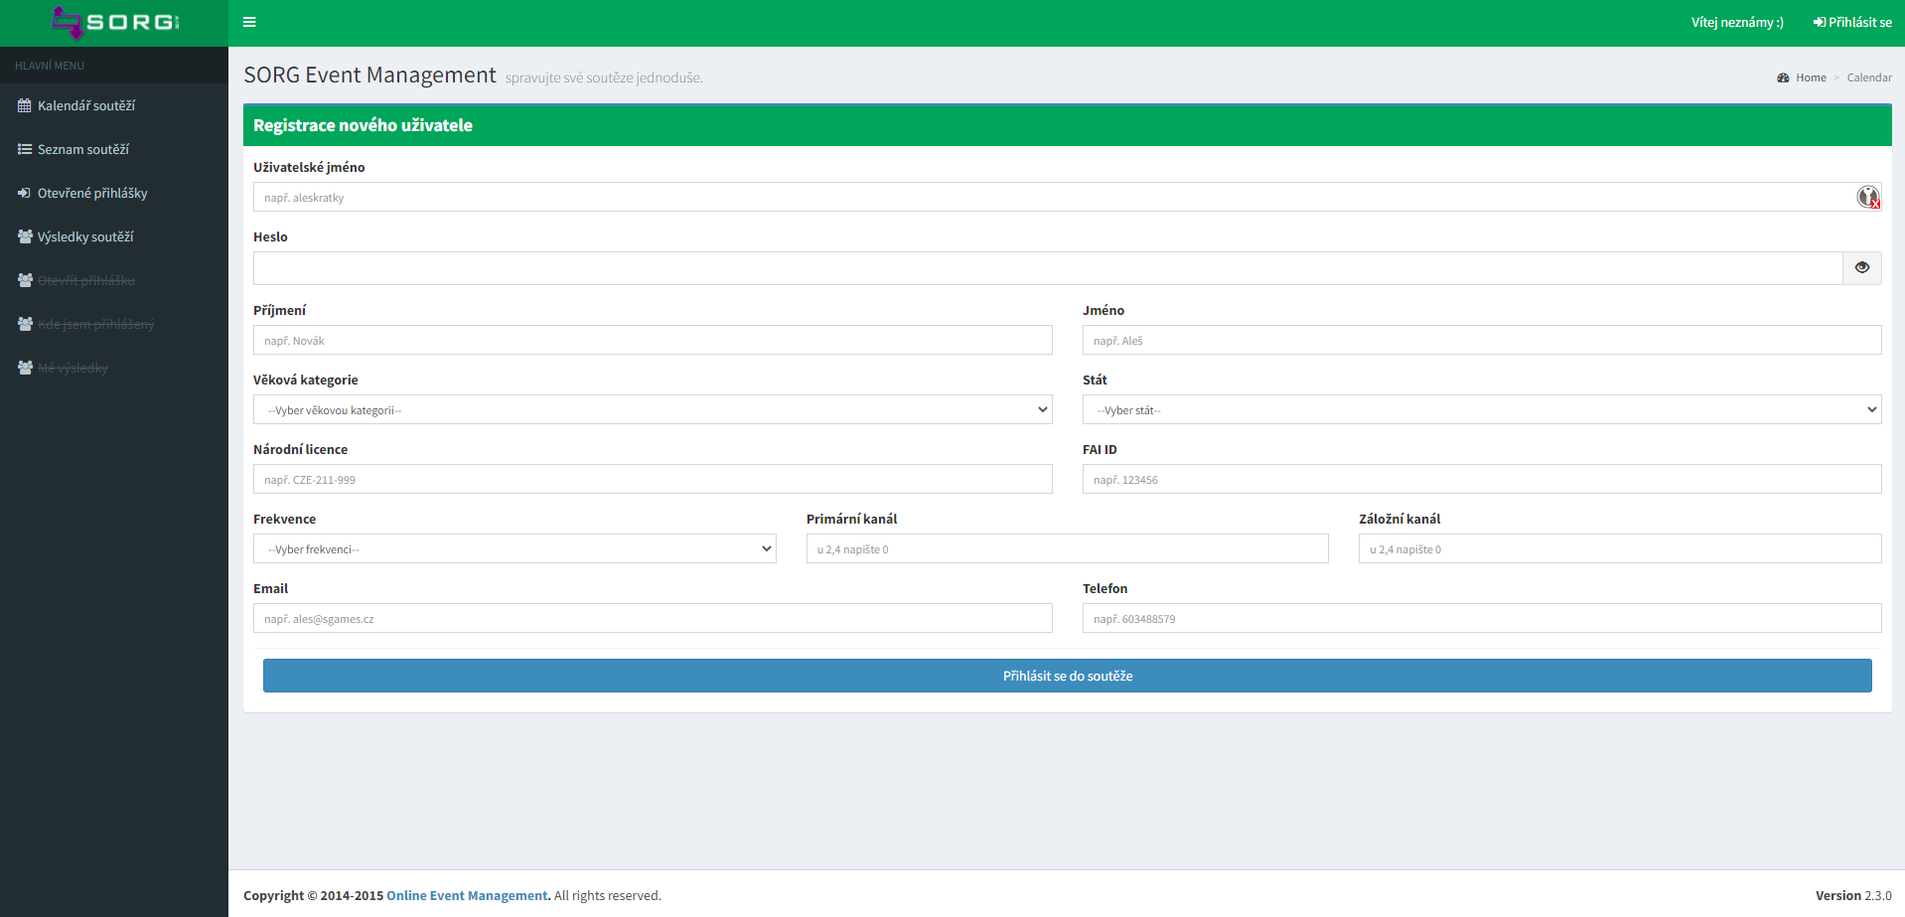Focus the FAI ID input field
The image size is (1905, 917).
(x=1482, y=479)
